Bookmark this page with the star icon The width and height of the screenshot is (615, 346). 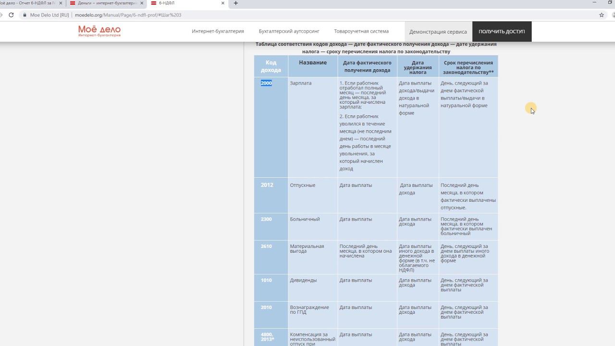pos(602,15)
